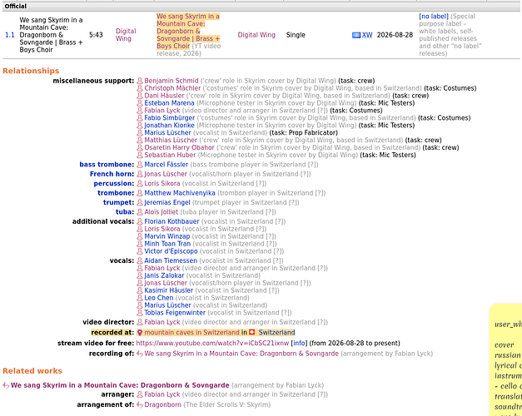
Task: Click work icon beside Dragonborn
Action: (x=140, y=404)
